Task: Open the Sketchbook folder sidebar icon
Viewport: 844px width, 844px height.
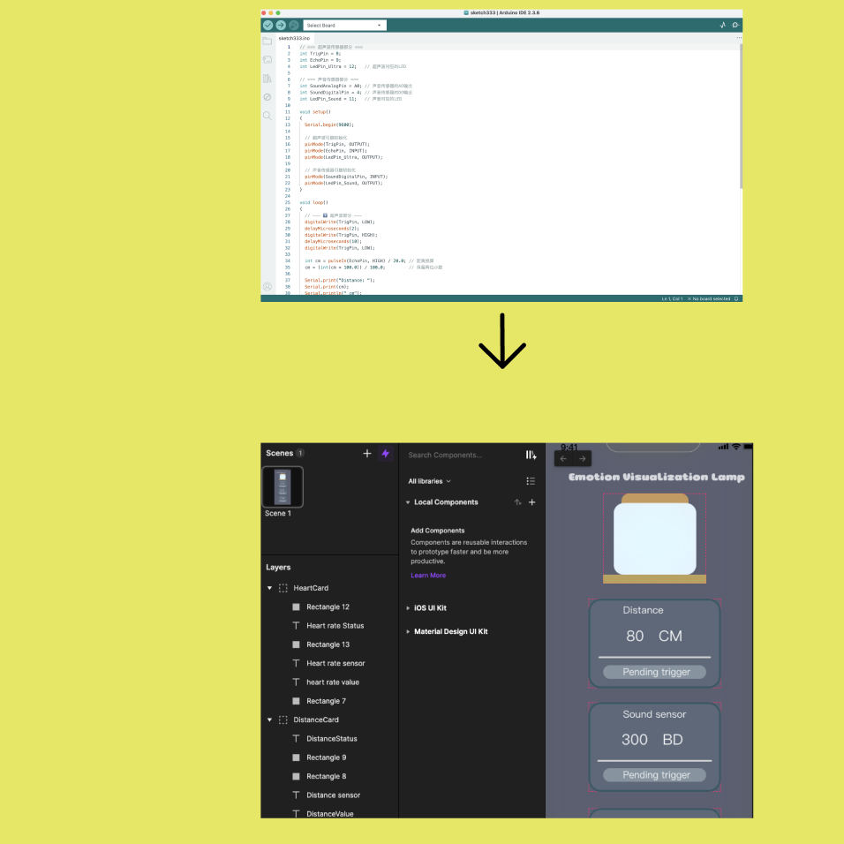Action: click(267, 40)
